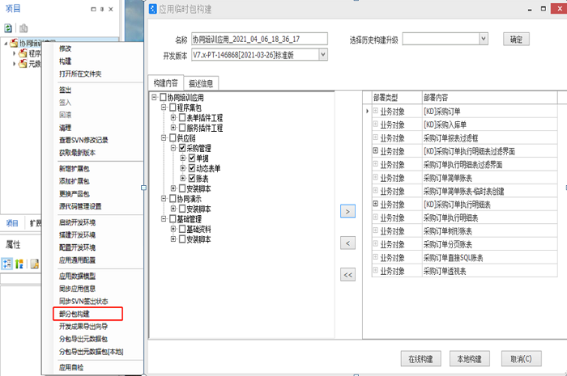
Task: Click the < move-left arrow button
Action: tap(347, 243)
